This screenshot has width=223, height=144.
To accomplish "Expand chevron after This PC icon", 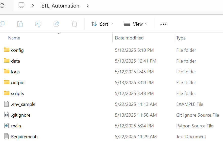I will coord(33,6).
